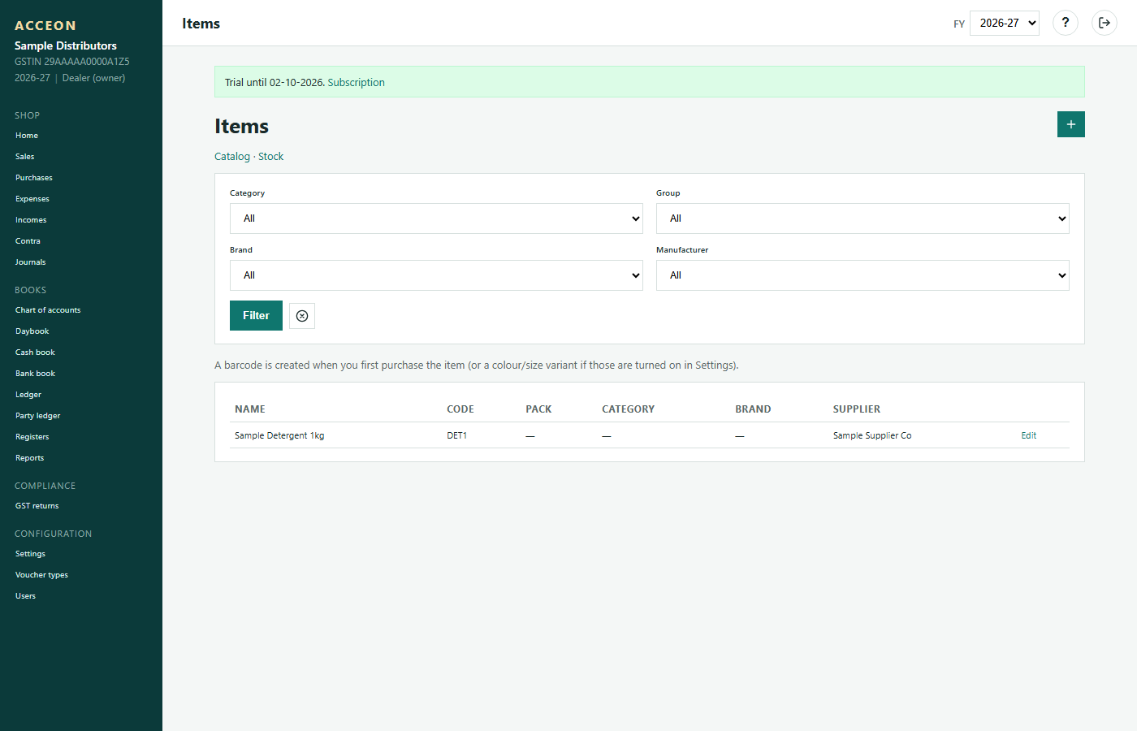The width and height of the screenshot is (1137, 731).
Task: Open GST returns in sidebar
Action: tap(37, 506)
